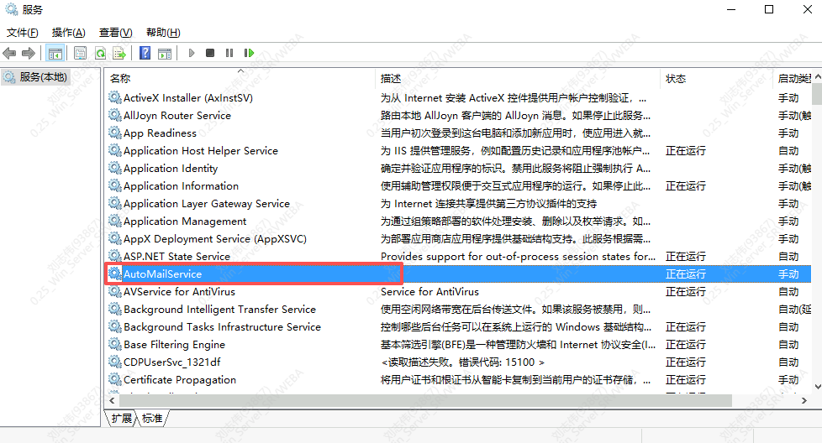Click the Service for AntiVirus description
This screenshot has height=443, width=822.
429,291
